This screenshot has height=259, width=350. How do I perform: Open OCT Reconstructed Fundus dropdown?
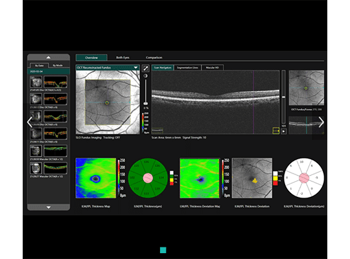click(108, 67)
